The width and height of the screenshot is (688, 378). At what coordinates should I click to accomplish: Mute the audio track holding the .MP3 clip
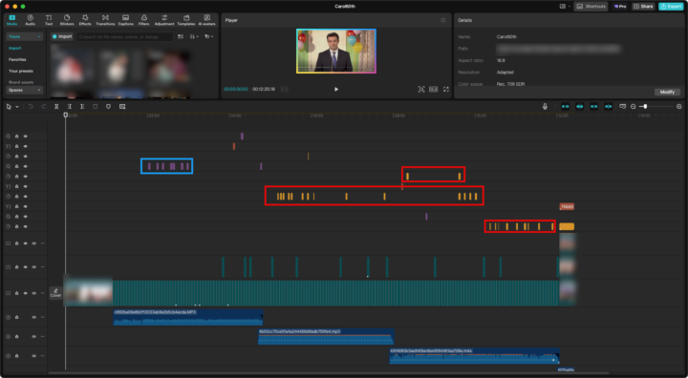tap(33, 318)
